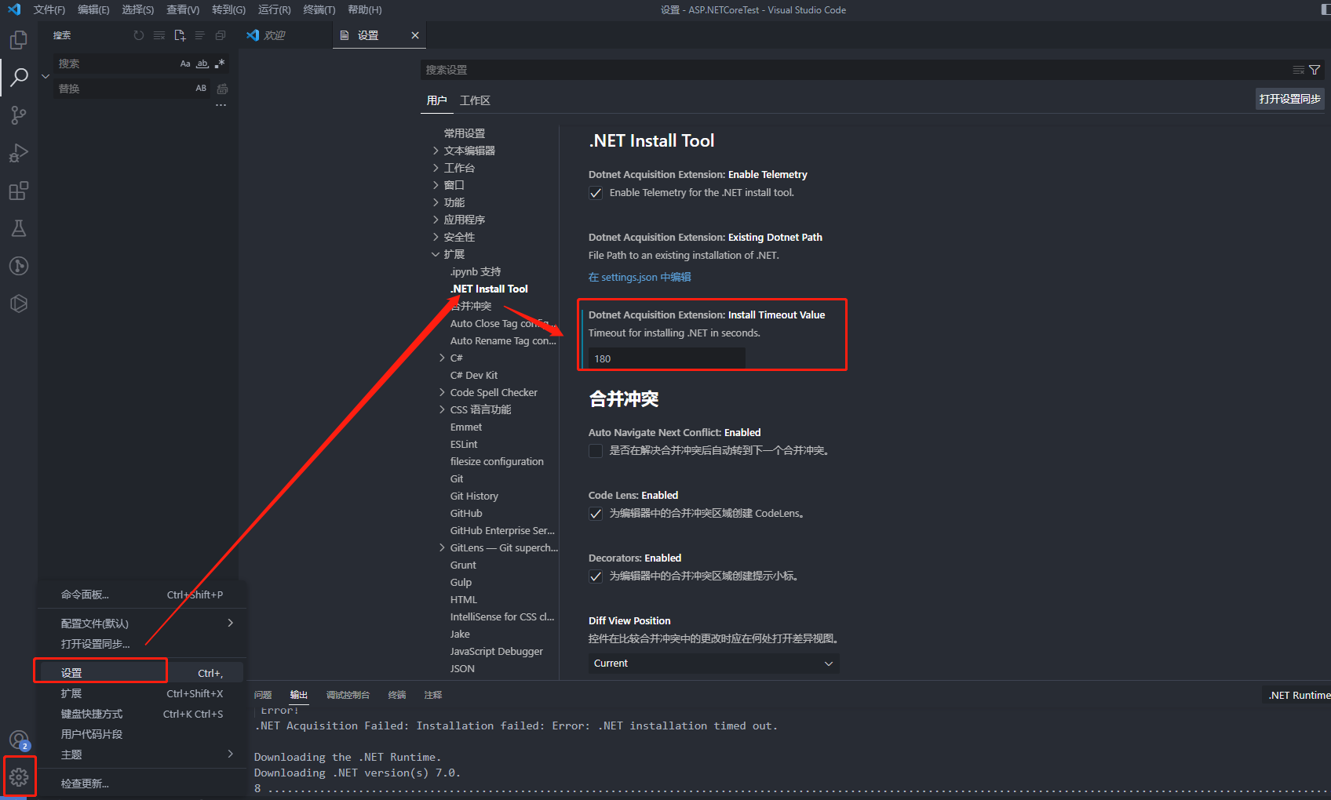Open Source Control view in activity bar

tap(19, 115)
